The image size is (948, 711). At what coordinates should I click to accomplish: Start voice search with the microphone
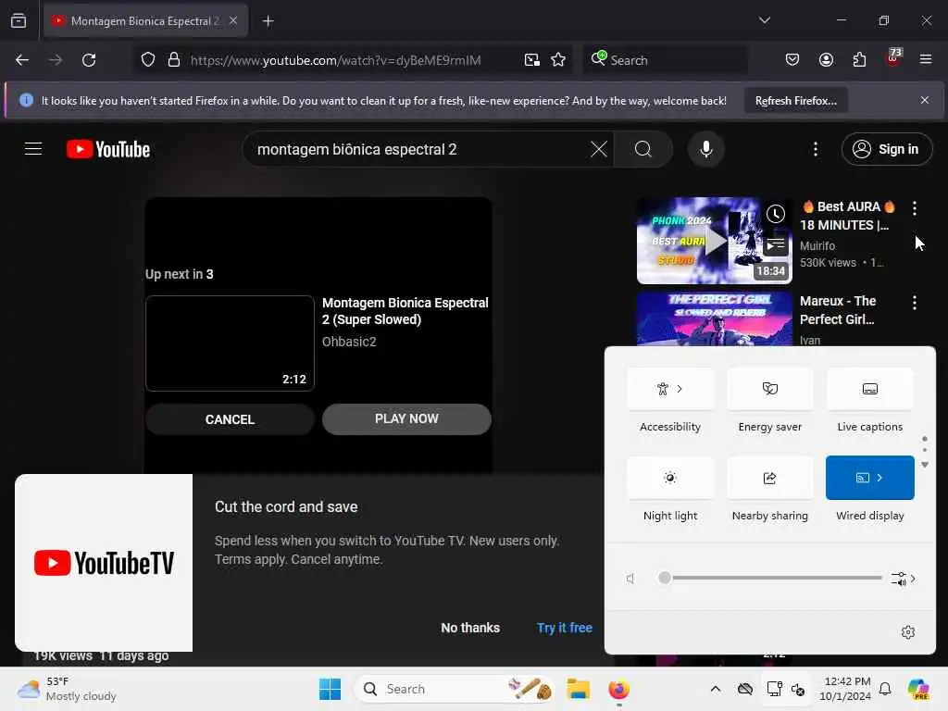tap(705, 149)
